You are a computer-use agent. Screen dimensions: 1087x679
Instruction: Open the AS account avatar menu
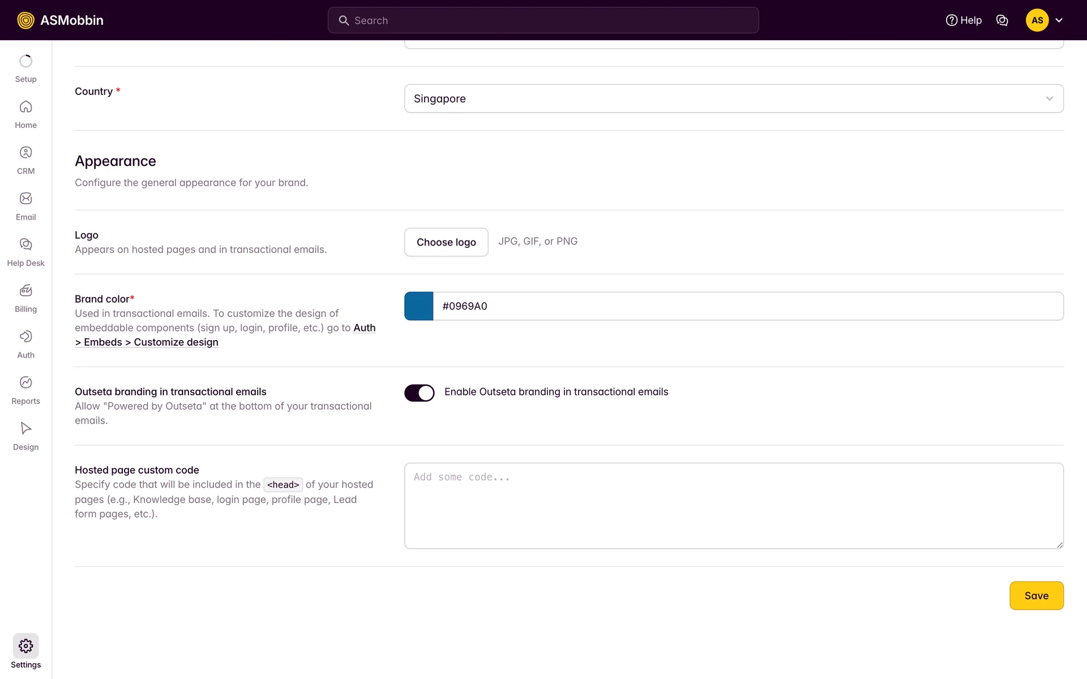1037,20
